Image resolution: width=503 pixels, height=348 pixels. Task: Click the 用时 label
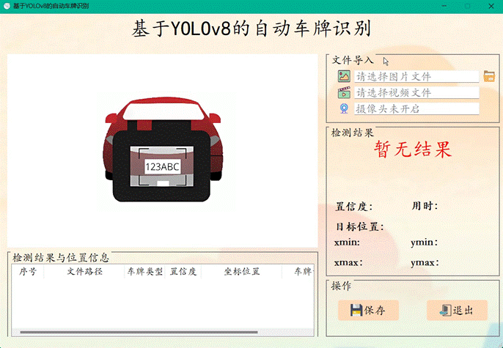(x=425, y=206)
